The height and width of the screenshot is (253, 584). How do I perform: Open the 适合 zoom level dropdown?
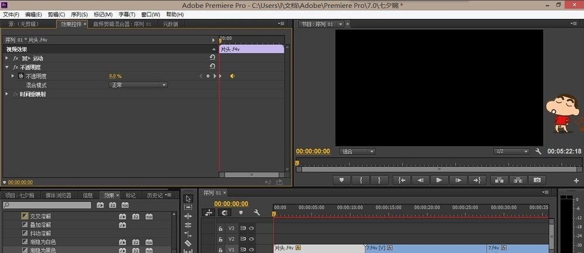point(358,152)
